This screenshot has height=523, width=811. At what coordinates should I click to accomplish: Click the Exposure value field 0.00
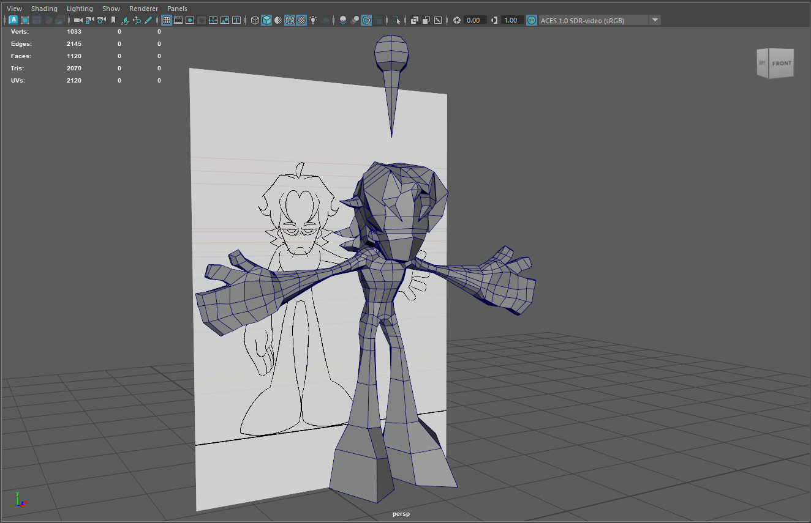[x=475, y=20]
